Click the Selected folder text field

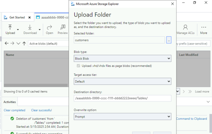[x=119, y=40]
